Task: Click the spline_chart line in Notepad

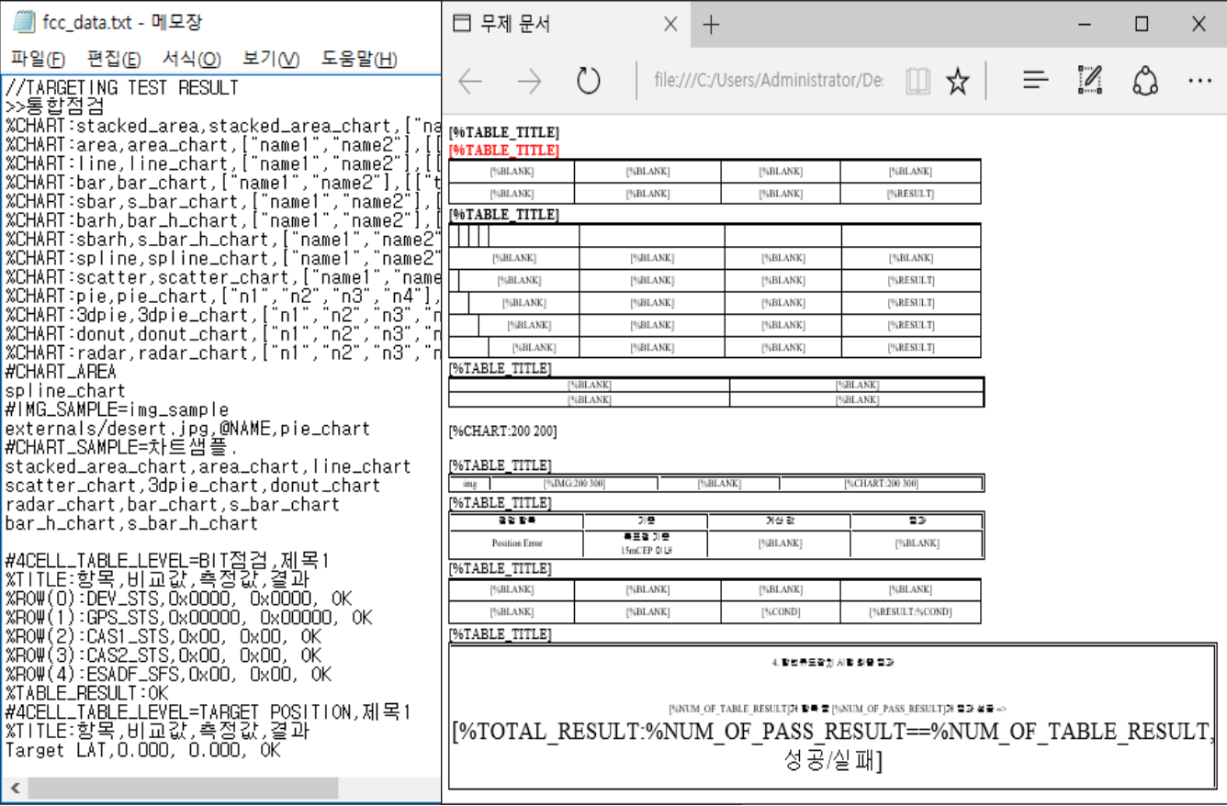Action: pyautogui.click(x=65, y=391)
